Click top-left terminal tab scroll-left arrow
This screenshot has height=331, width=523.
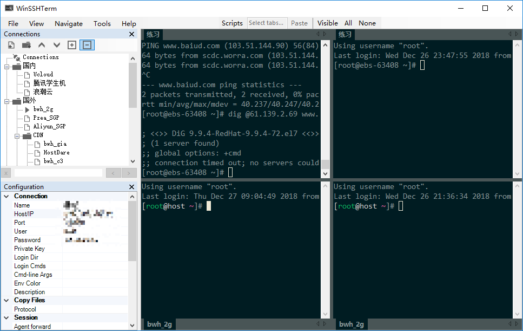click(318, 34)
